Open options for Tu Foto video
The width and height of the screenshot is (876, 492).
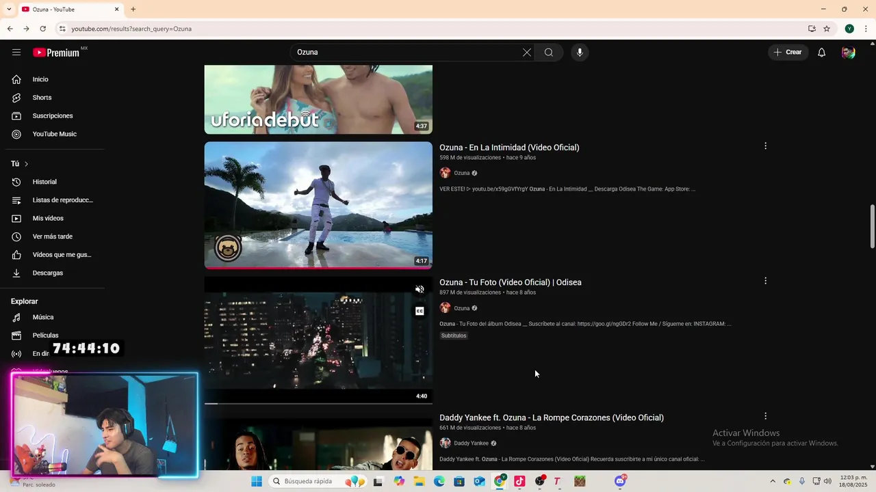coord(765,281)
